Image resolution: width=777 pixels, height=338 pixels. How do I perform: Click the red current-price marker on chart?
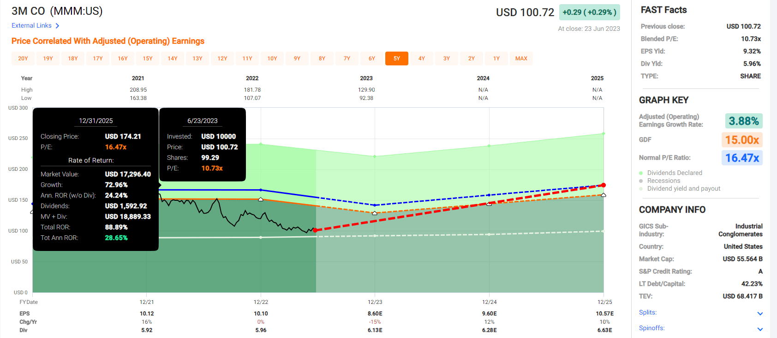[x=315, y=230]
